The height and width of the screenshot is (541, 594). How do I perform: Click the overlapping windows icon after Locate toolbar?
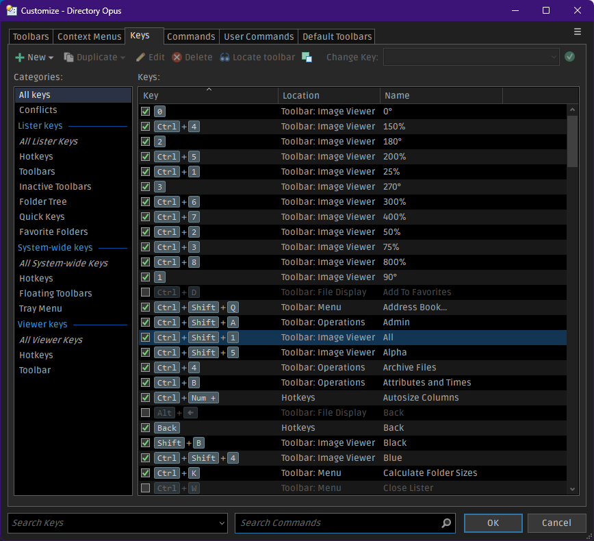point(307,58)
